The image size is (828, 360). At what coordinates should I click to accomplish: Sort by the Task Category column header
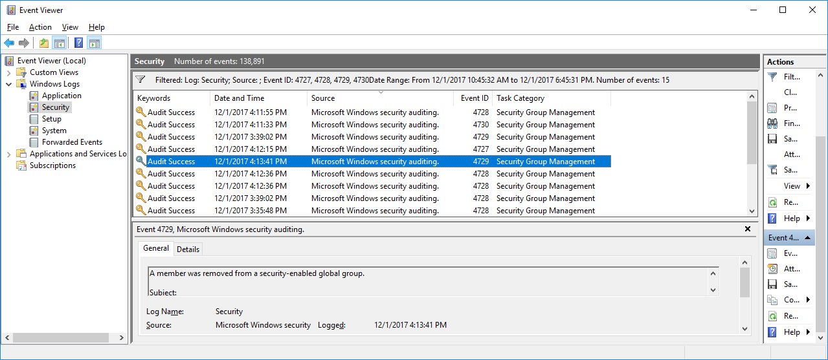point(552,98)
